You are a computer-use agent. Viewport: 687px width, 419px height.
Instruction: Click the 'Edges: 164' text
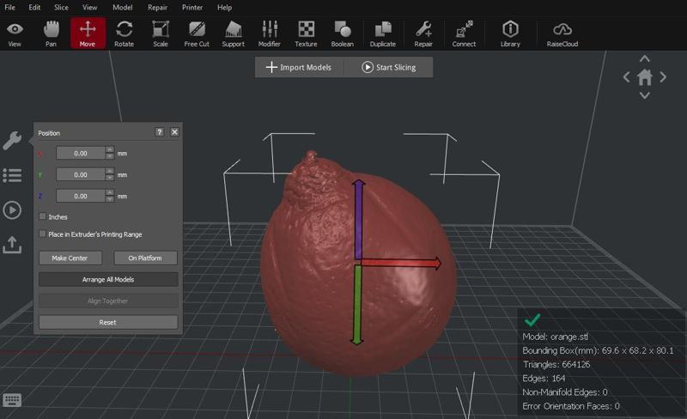tap(544, 378)
